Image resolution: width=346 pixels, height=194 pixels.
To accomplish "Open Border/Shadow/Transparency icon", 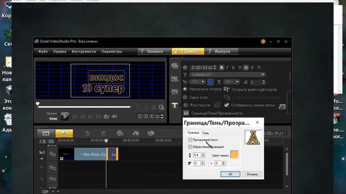I will click(x=186, y=113).
